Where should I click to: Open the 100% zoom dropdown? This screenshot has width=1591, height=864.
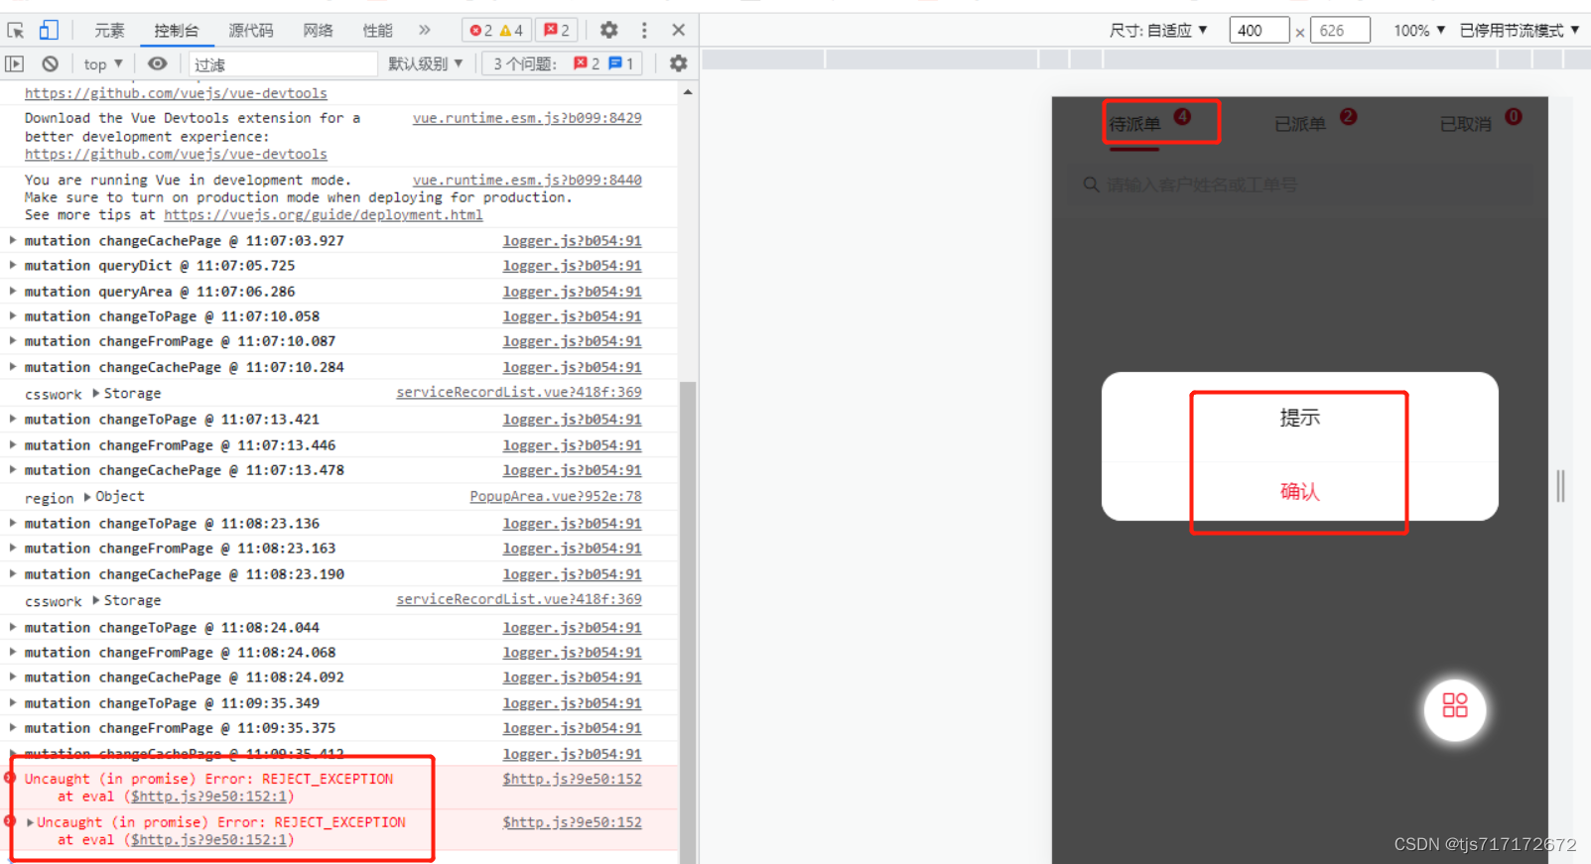pos(1419,31)
